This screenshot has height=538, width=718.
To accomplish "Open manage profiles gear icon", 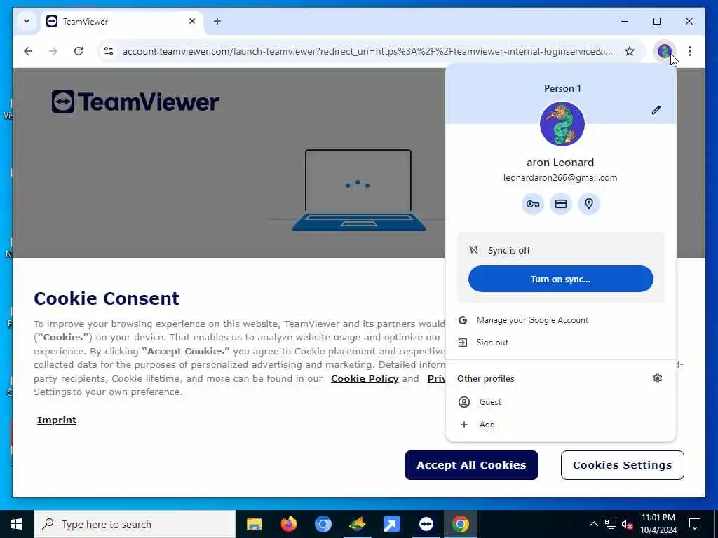I will (658, 378).
